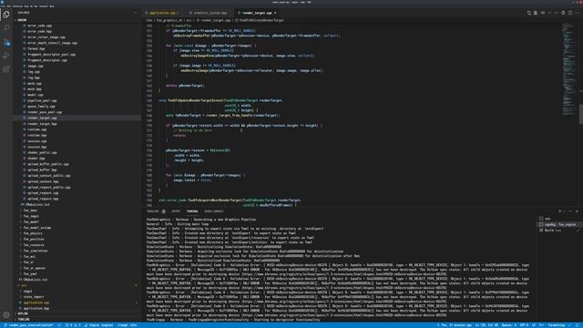The image size is (583, 328).
Task: Click render_target.cpp in breadcrumbs
Action: (215, 20)
